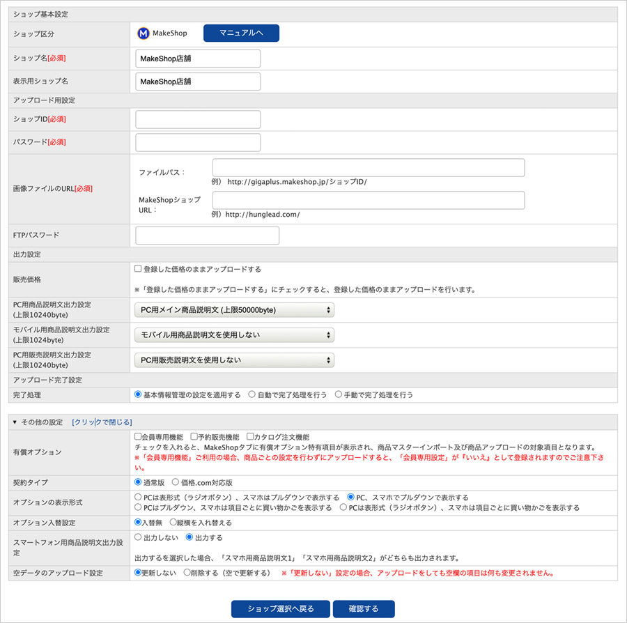This screenshot has width=627, height=623.
Task: Focus the パスワード input field
Action: tap(198, 142)
